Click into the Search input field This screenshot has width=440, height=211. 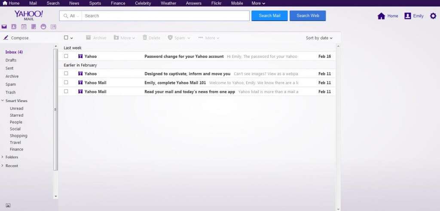[x=165, y=16]
